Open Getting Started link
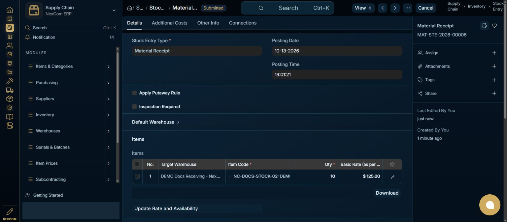This screenshot has width=507, height=222. click(x=48, y=195)
